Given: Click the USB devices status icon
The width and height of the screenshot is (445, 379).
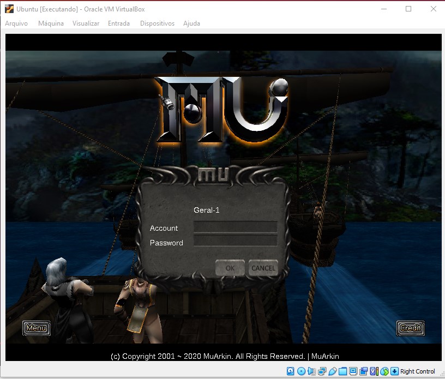Looking at the screenshot, I should point(333,371).
